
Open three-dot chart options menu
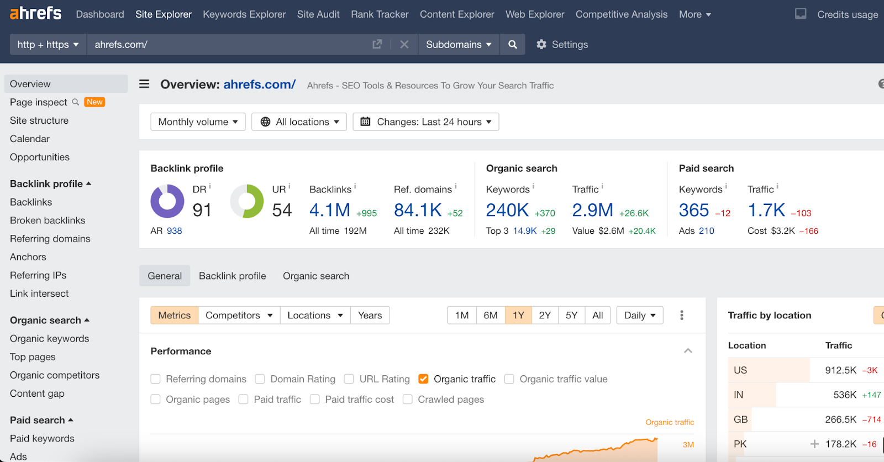click(x=682, y=315)
